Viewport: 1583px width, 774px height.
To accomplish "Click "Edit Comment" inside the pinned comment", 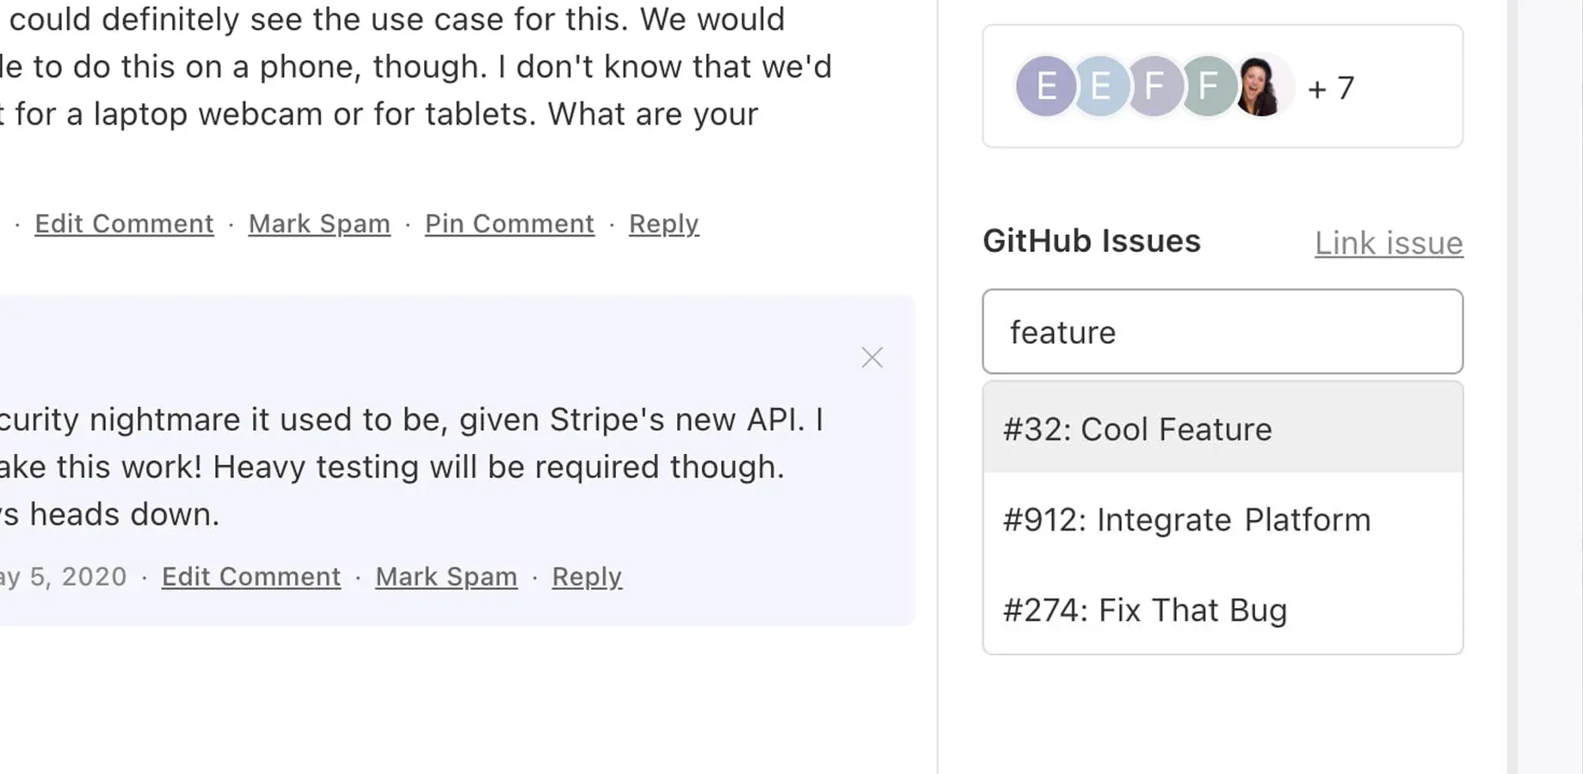I will [250, 576].
